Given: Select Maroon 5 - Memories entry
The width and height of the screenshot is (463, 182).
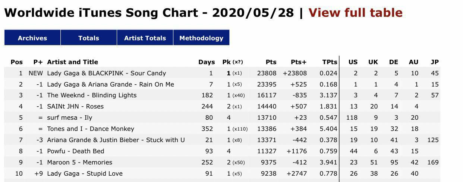Looking at the screenshot, I should coord(79,162).
